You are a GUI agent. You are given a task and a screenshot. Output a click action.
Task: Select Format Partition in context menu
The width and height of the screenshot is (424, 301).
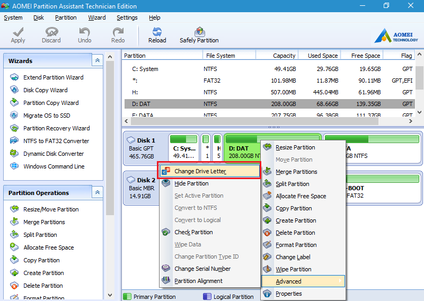click(x=303, y=245)
